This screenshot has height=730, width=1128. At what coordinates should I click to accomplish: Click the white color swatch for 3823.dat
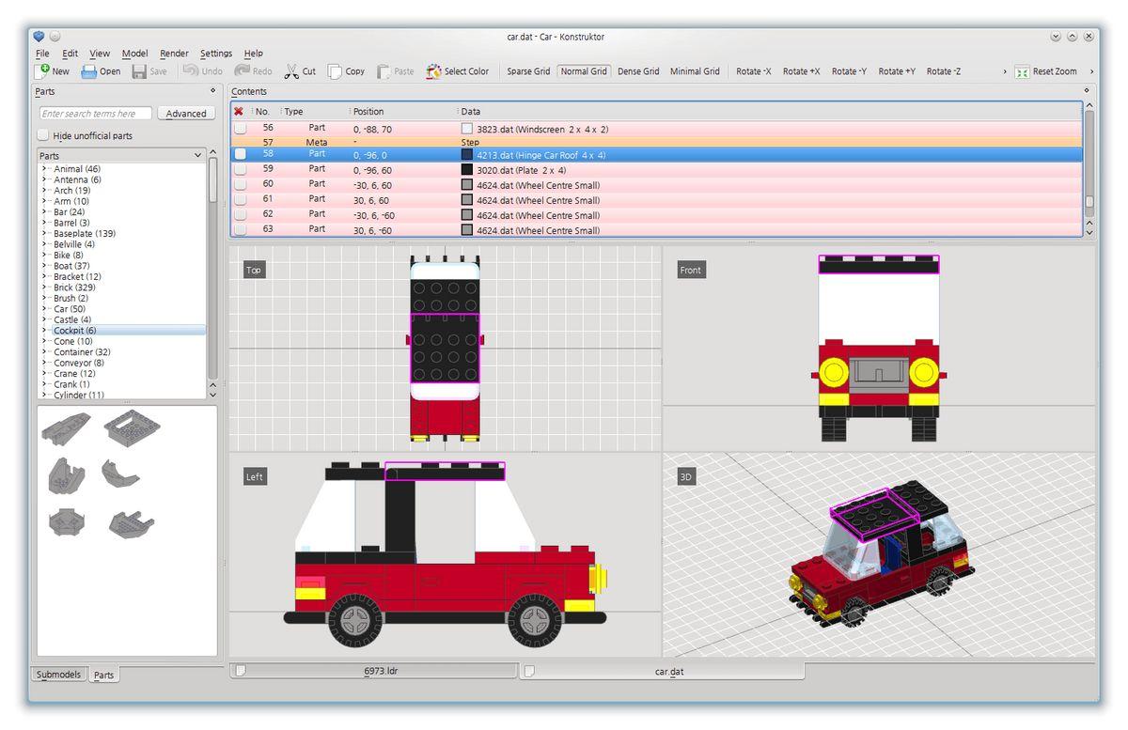(x=467, y=128)
